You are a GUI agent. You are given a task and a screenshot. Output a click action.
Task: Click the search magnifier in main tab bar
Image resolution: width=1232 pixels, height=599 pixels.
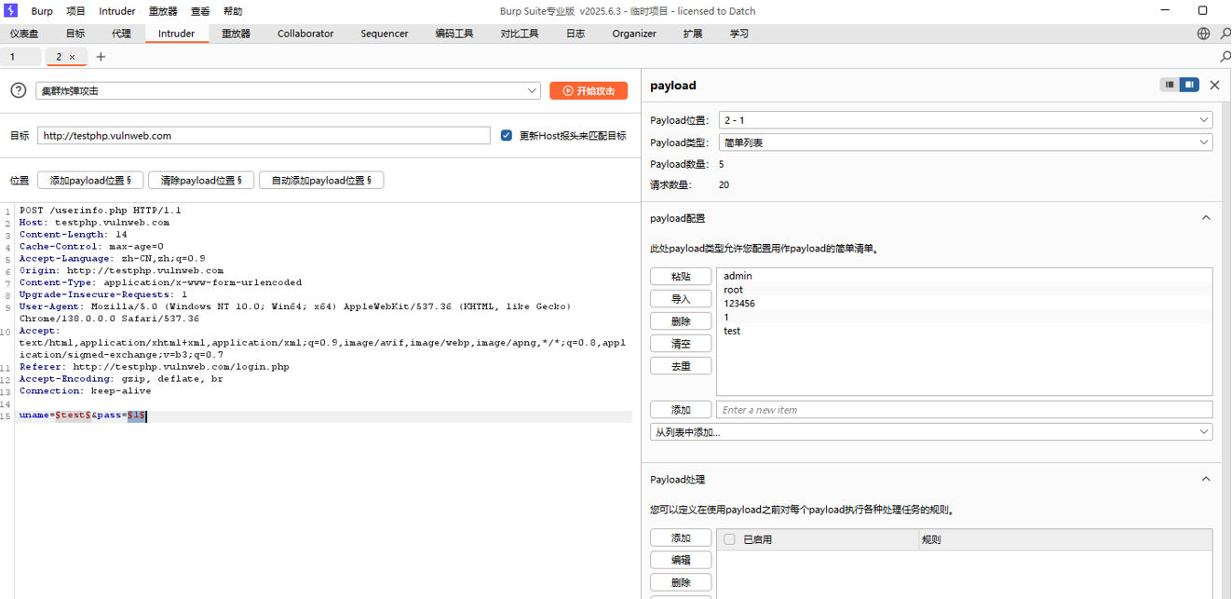pos(1225,34)
